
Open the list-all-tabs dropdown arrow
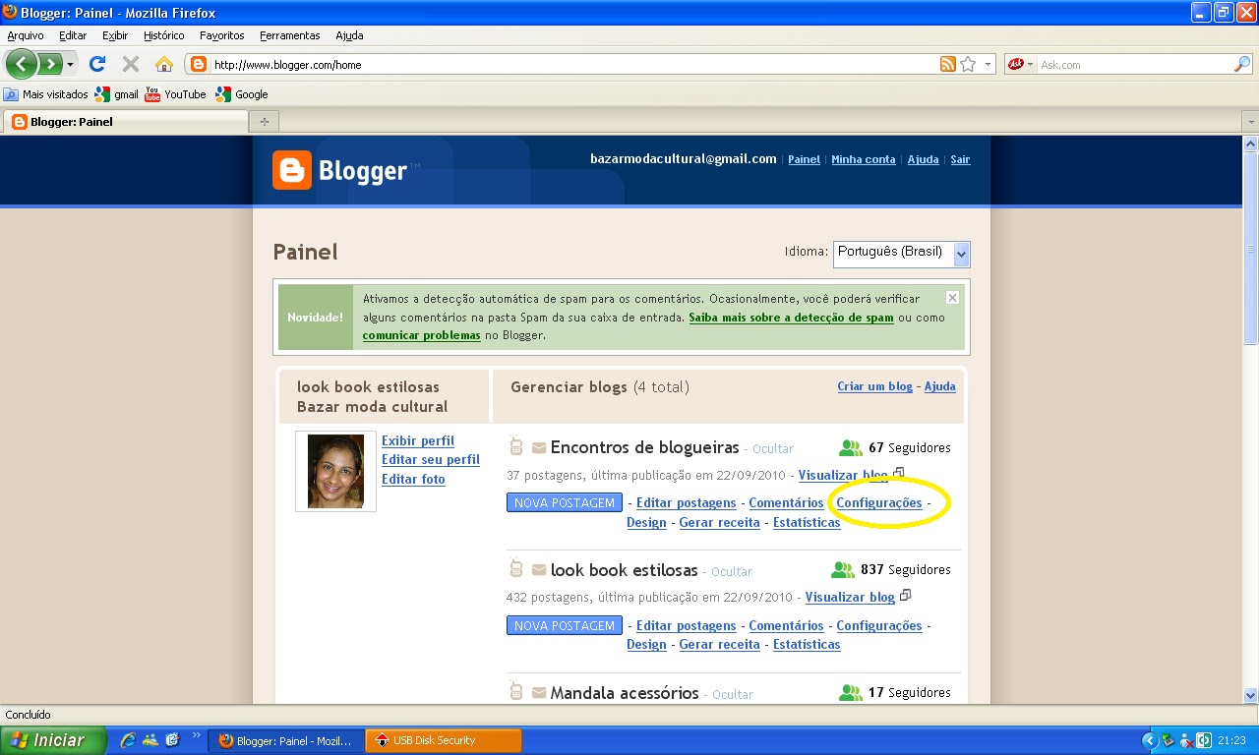pyautogui.click(x=1250, y=122)
